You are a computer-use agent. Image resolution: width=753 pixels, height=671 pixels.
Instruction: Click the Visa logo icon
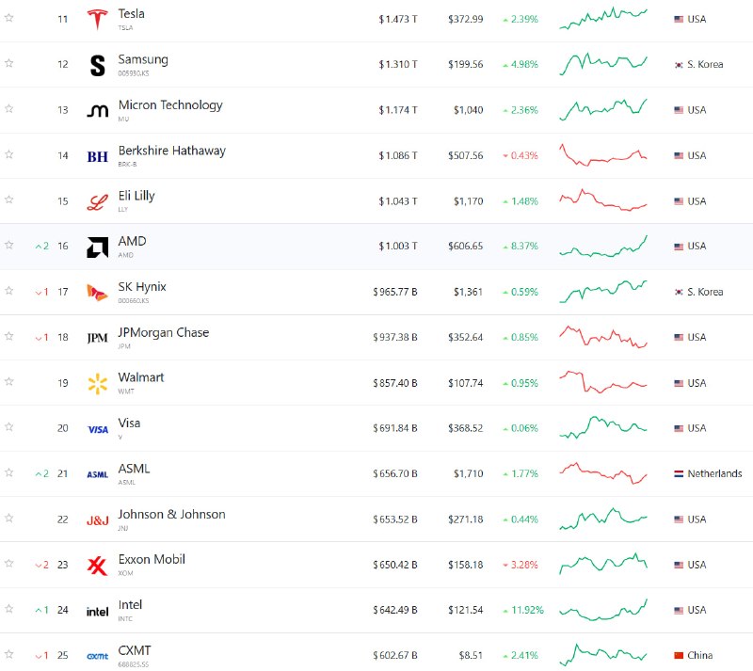coord(98,429)
